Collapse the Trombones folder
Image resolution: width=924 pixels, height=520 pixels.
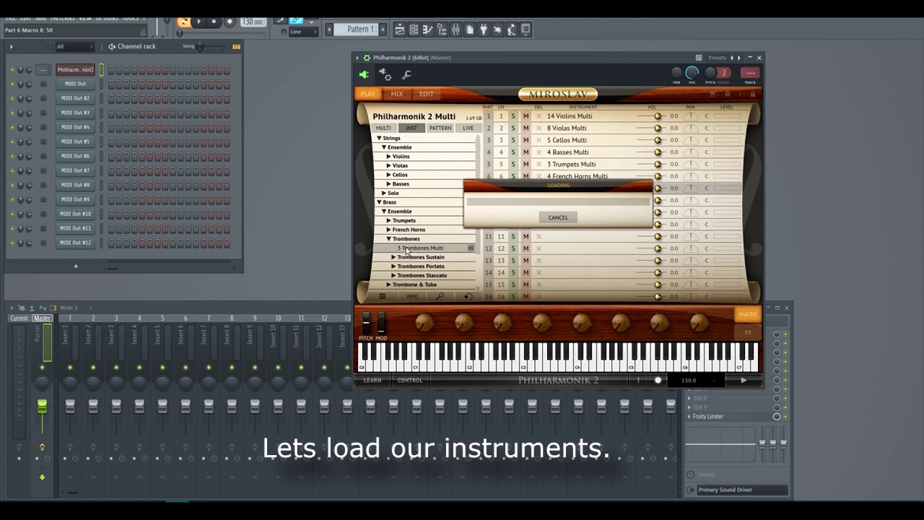388,238
